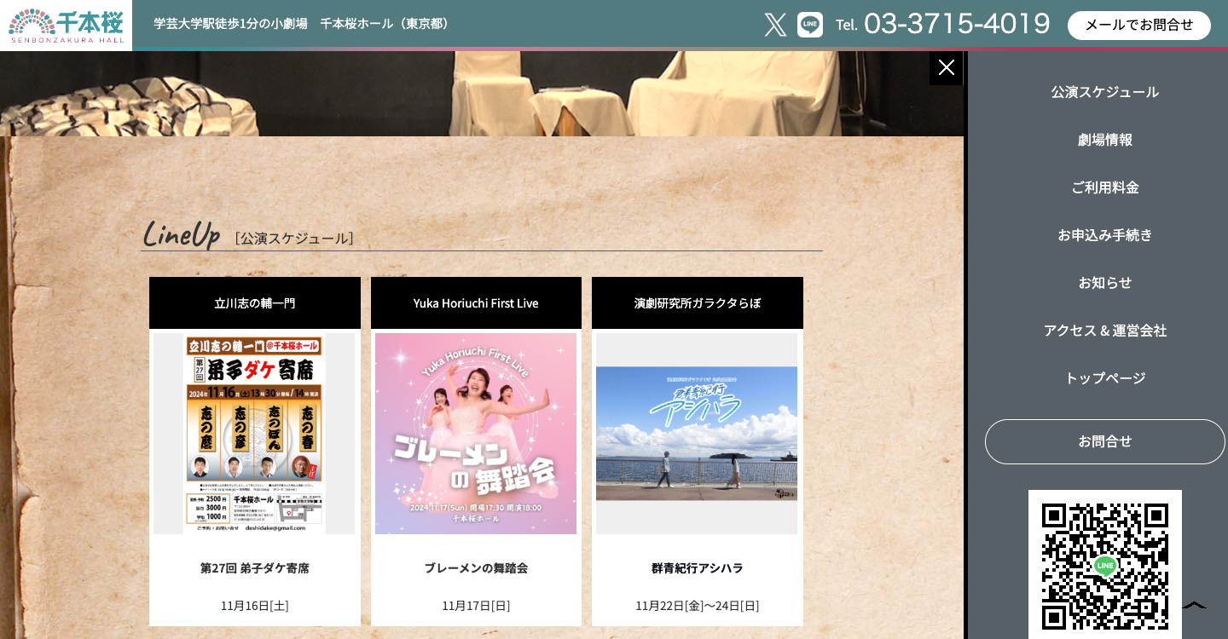Go to ご利用料金 menu item
The height and width of the screenshot is (639, 1228).
tap(1104, 187)
